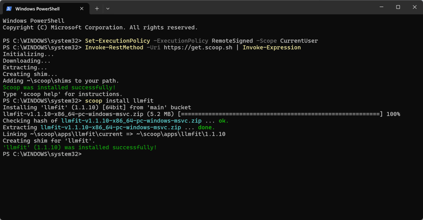Click "'llmfit' (1.1.10) was installed successfully!" message
Image resolution: width=423 pixels, height=220 pixels.
click(80, 147)
